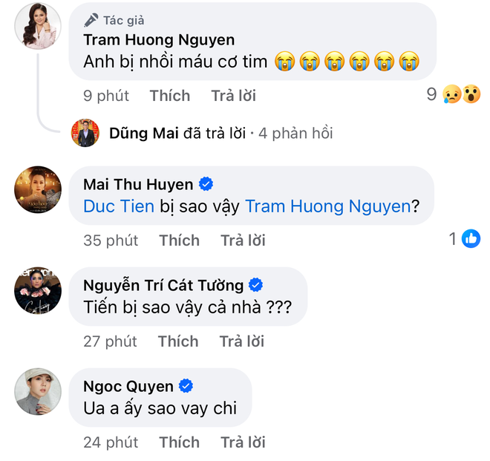Like Tram Huong Nguyen's comment with Thích
490x461 pixels.
(169, 96)
